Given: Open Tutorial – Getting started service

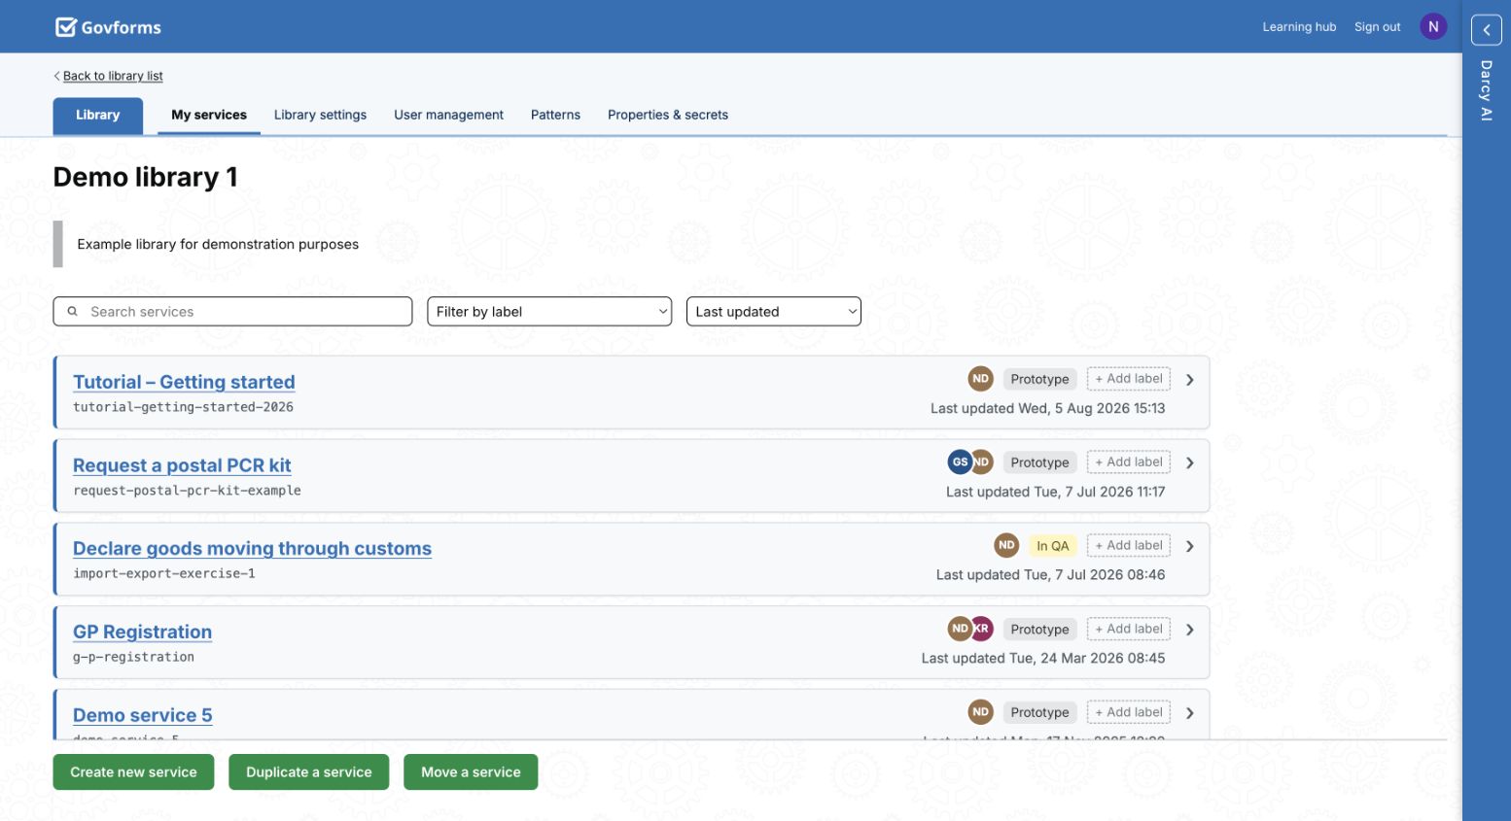Looking at the screenshot, I should point(184,382).
